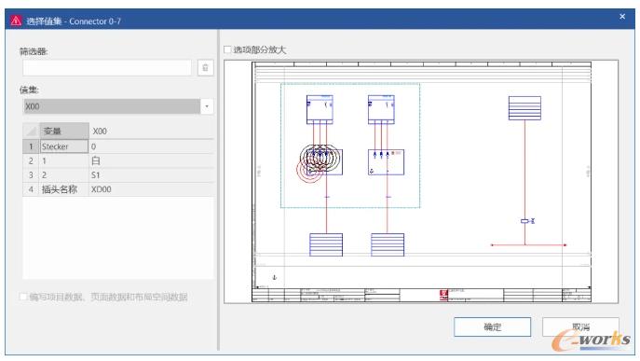Click the X00 column header
The height and width of the screenshot is (361, 640).
(151, 131)
